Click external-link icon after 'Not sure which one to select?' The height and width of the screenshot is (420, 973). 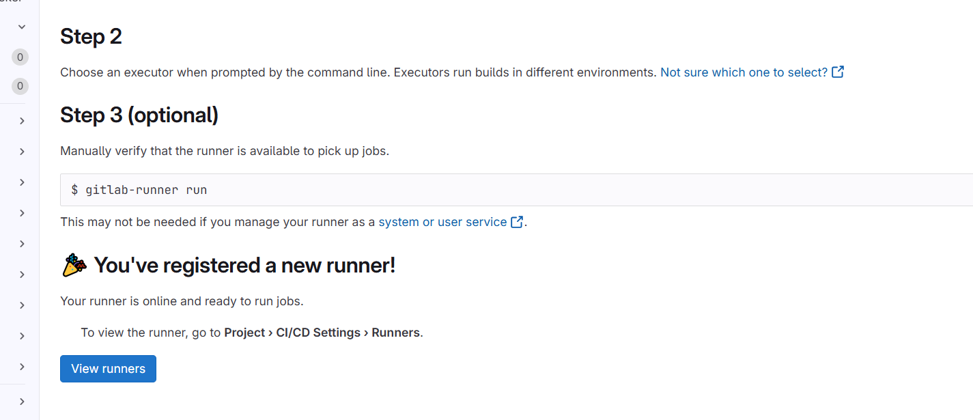tap(838, 72)
